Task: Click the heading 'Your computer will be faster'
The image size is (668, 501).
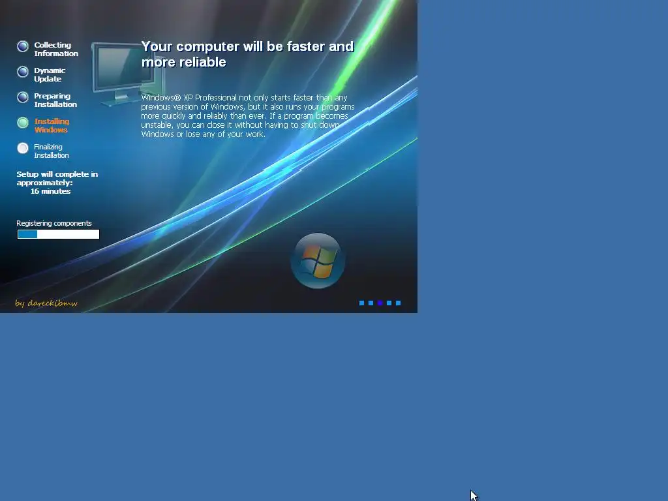Action: pos(247,54)
